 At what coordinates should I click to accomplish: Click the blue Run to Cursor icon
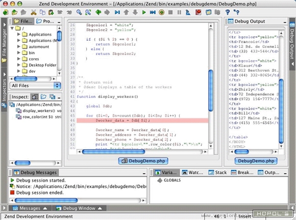(x=153, y=12)
